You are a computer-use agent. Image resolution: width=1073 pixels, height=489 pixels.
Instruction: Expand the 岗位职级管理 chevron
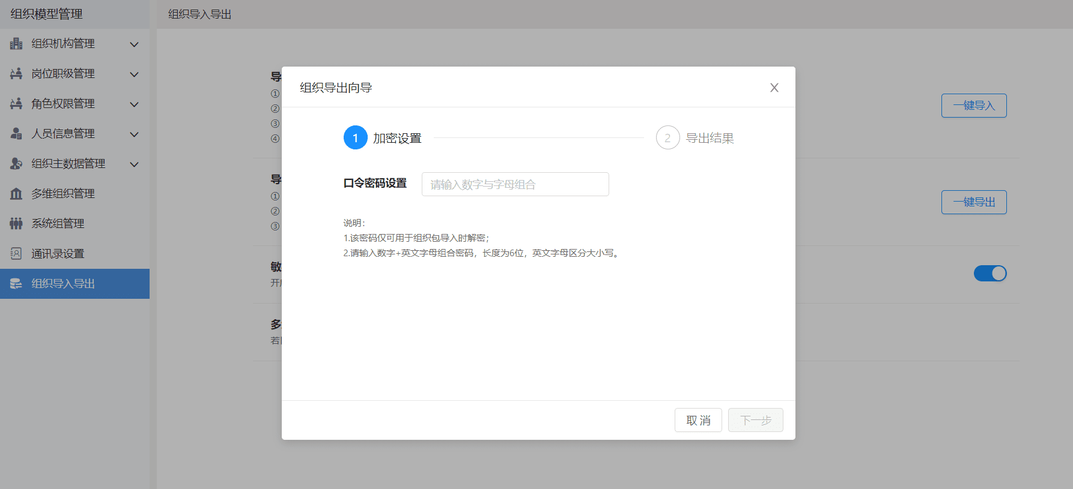(x=135, y=74)
